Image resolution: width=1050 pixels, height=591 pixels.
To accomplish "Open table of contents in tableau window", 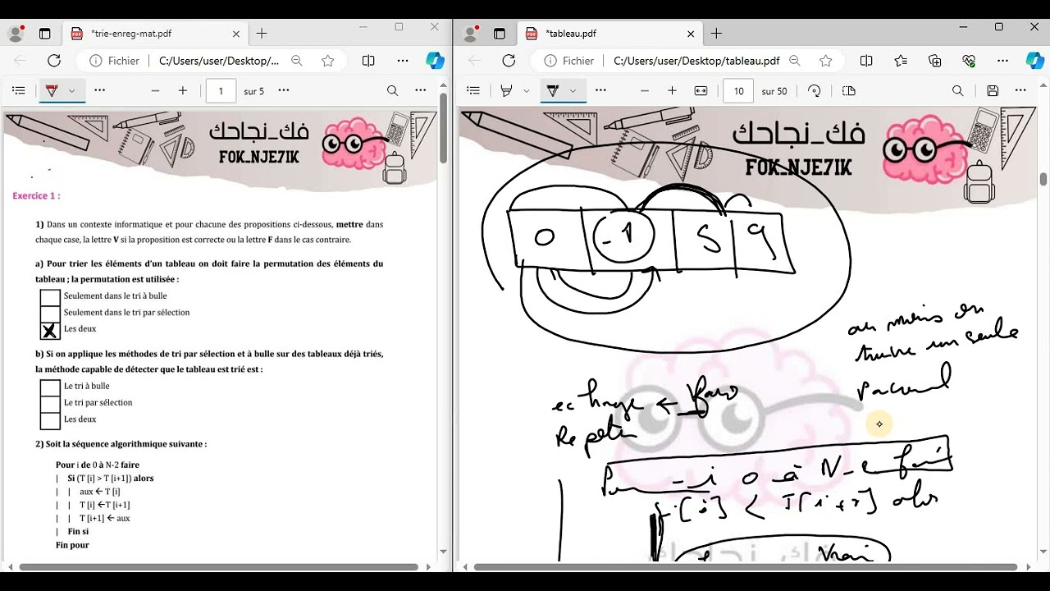I will [472, 91].
